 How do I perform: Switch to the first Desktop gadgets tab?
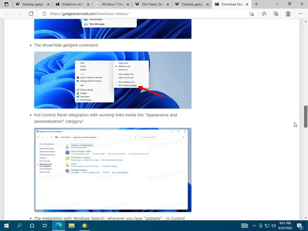tap(33, 4)
